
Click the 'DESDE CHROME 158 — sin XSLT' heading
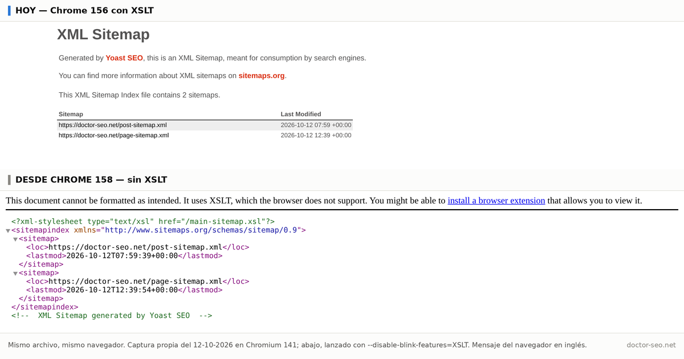coord(91,180)
